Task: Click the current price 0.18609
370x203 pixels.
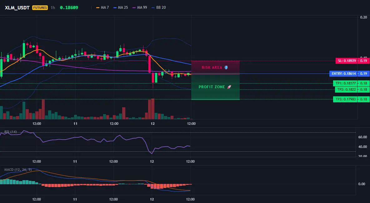Action: pos(69,8)
